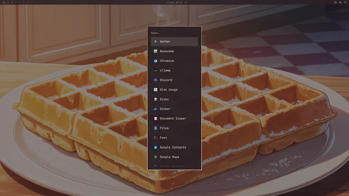
Task: Launch Discord from its icon
Action: (155, 80)
